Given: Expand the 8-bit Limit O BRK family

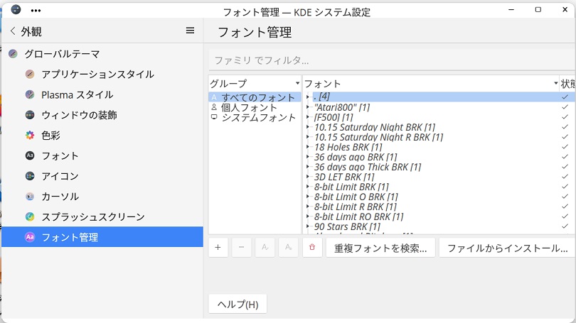Looking at the screenshot, I should (x=308, y=197).
